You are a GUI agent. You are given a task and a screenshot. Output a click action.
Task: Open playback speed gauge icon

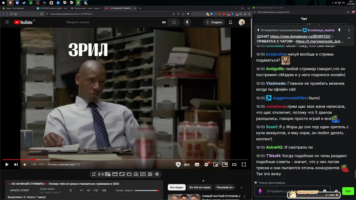136,174
